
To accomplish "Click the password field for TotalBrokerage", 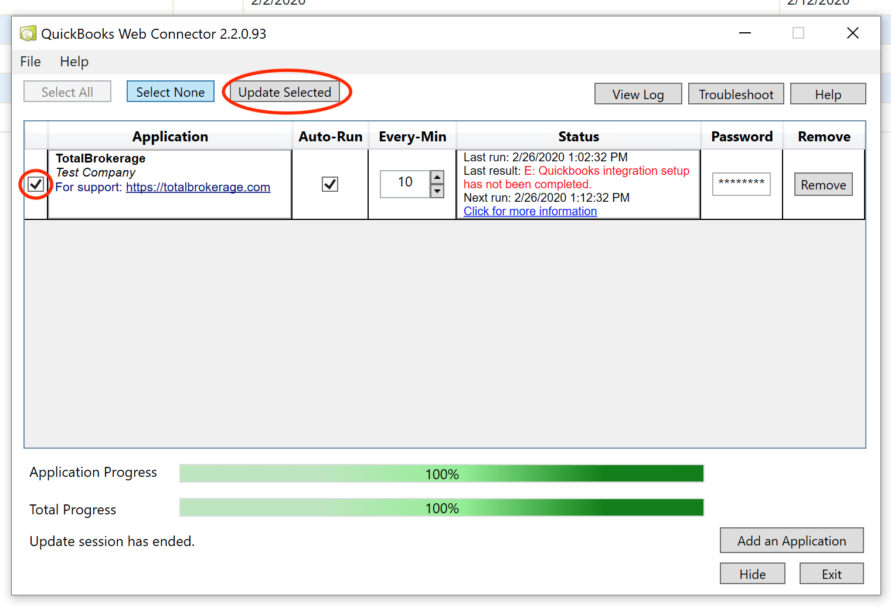I will point(741,184).
